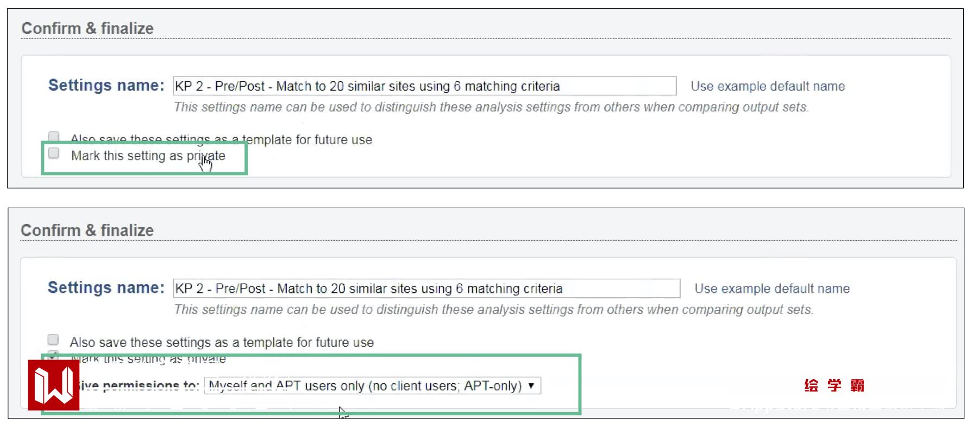973x430 pixels.
Task: Click 'Mark this setting as private' text near hand cursor
Action: (148, 156)
